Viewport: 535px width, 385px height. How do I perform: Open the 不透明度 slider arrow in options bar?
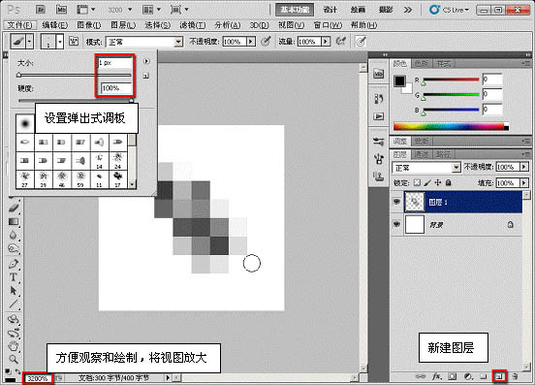click(251, 42)
